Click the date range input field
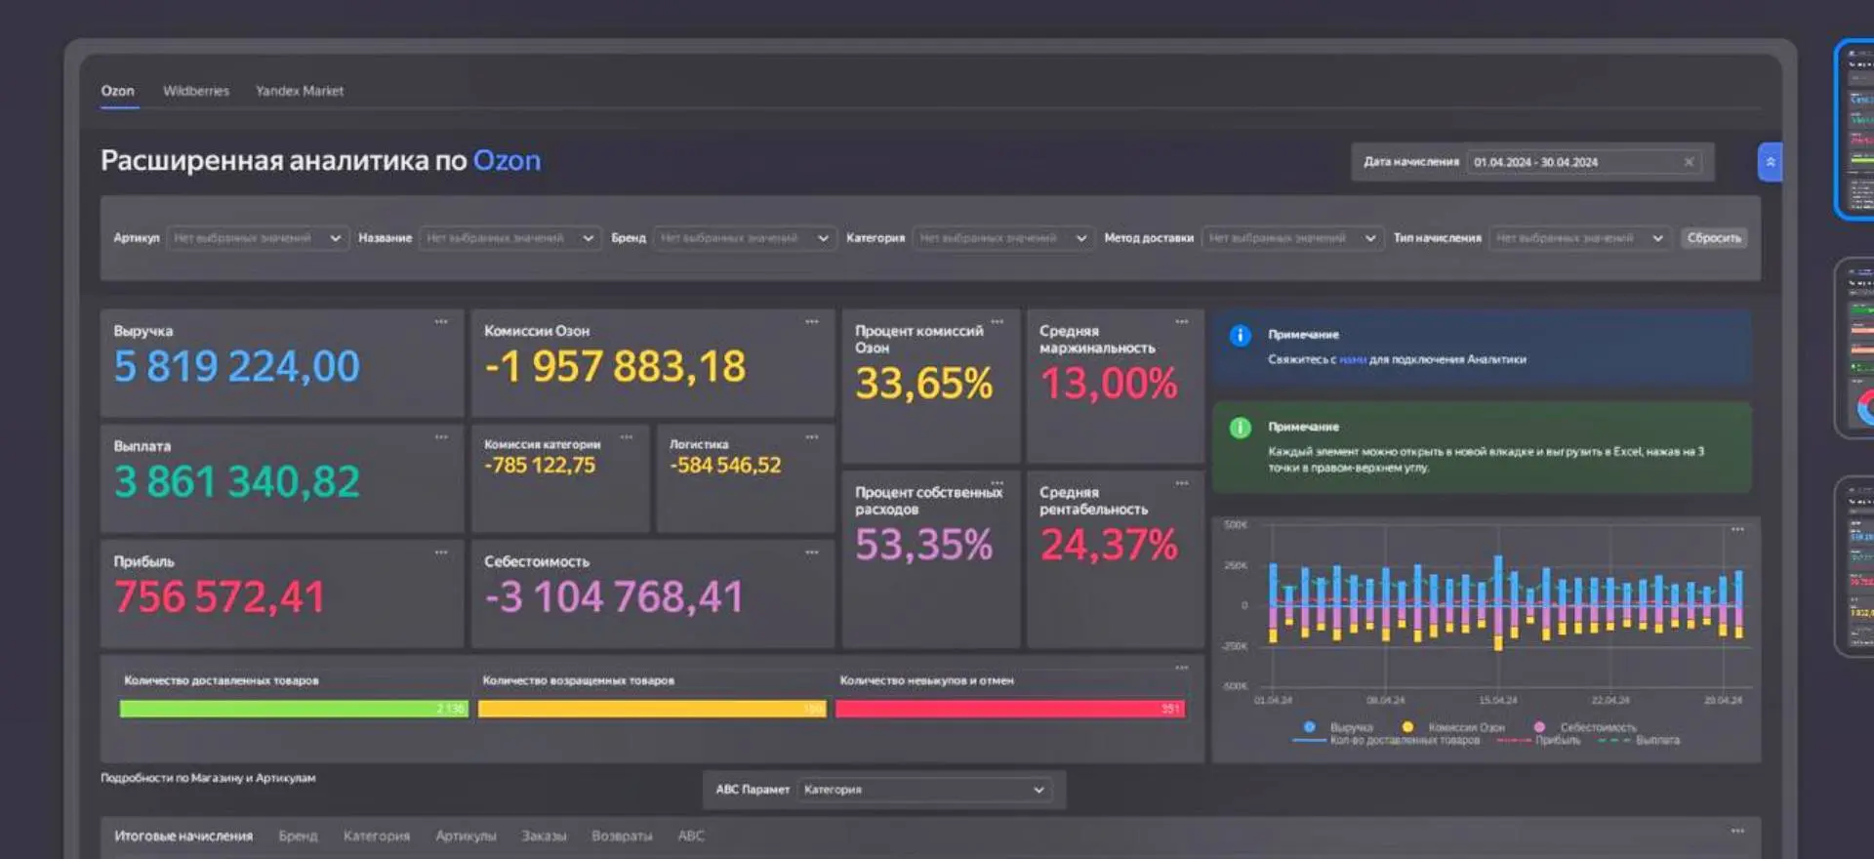Image resolution: width=1874 pixels, height=859 pixels. (1583, 162)
